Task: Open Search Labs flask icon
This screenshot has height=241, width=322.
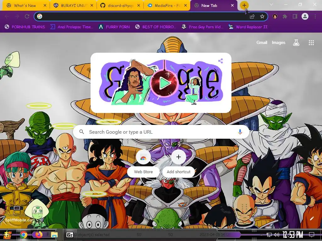Action: pyautogui.click(x=296, y=43)
